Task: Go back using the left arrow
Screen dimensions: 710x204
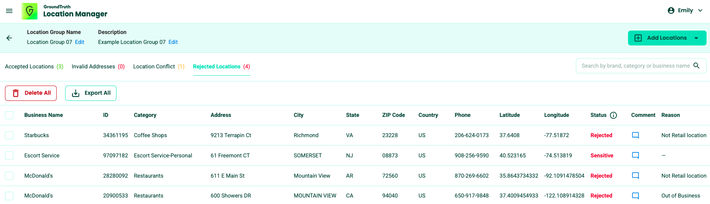Action: point(9,38)
